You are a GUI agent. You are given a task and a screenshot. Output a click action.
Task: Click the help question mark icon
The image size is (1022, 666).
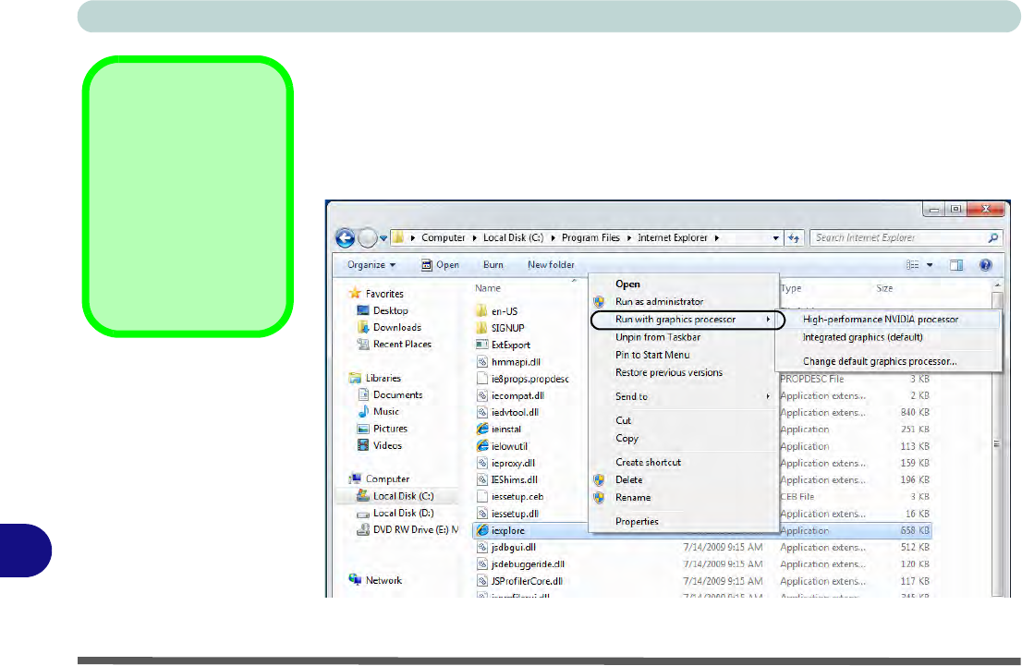click(x=985, y=265)
